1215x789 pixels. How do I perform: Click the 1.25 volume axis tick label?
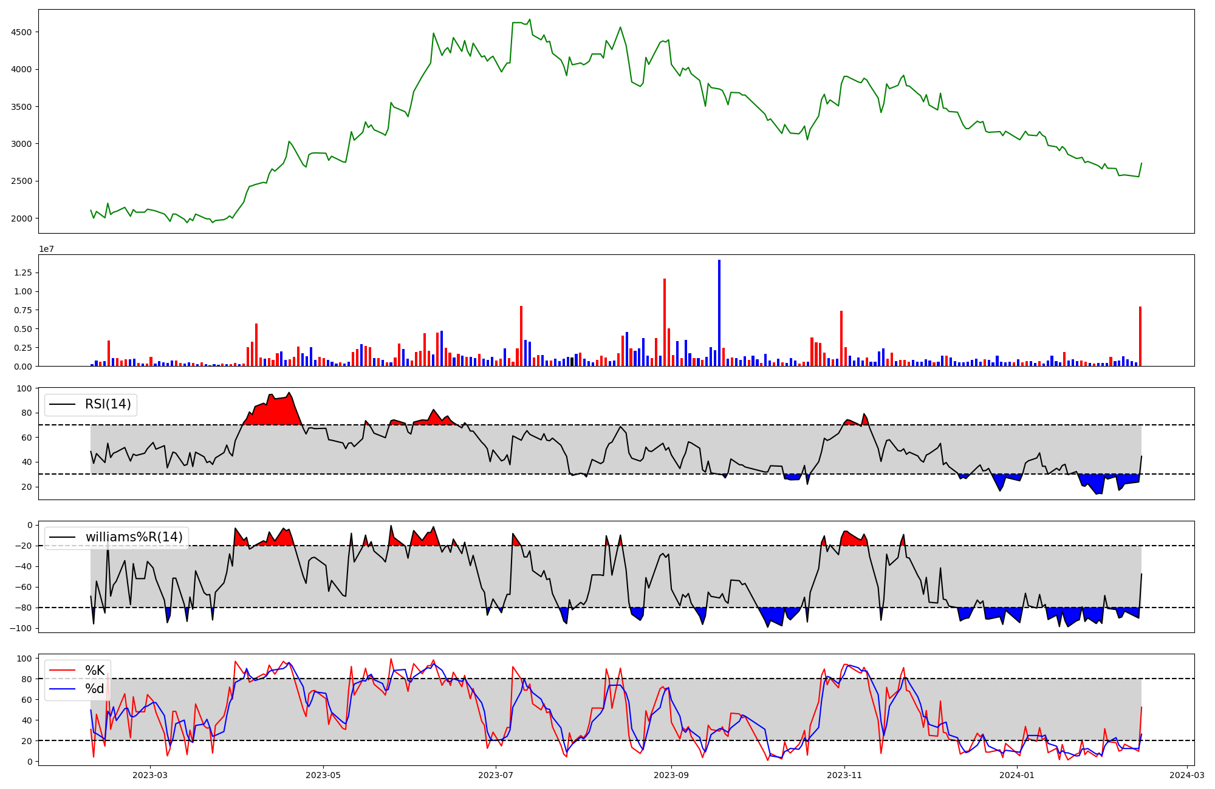(x=23, y=273)
